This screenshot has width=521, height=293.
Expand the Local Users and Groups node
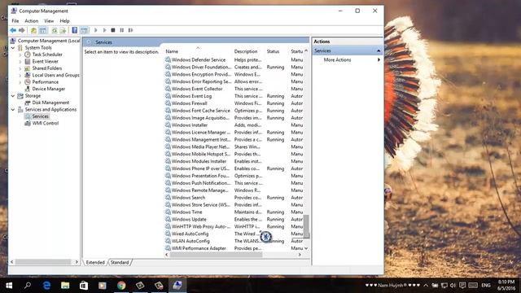pos(20,75)
